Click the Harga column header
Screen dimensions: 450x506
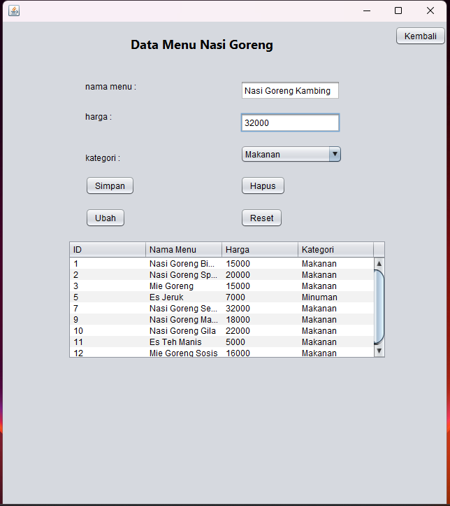point(260,250)
